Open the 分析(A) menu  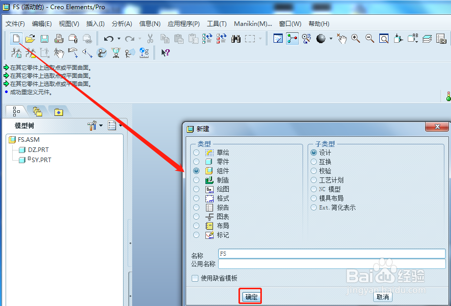click(122, 24)
